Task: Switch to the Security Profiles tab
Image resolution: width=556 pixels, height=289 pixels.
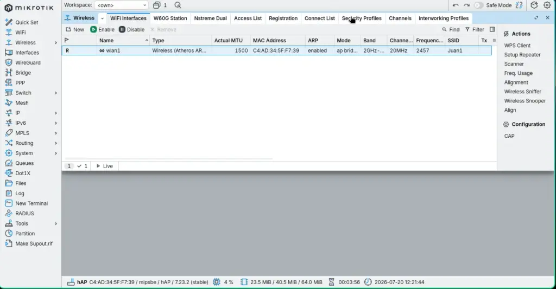Action: (361, 18)
